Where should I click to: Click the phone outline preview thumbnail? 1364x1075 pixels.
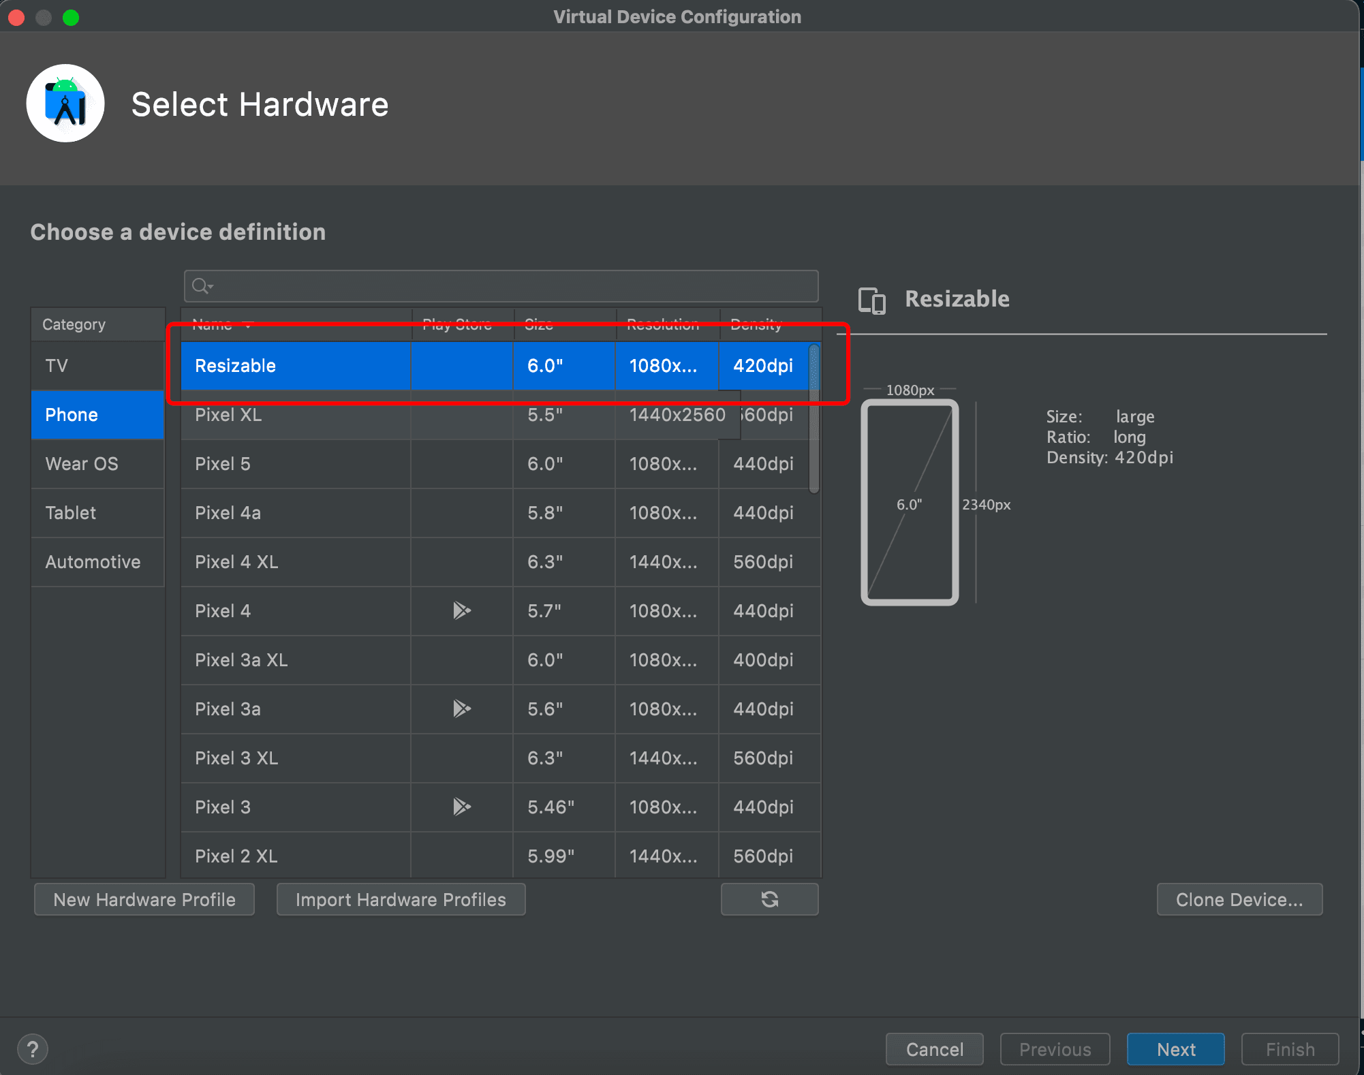pyautogui.click(x=910, y=503)
